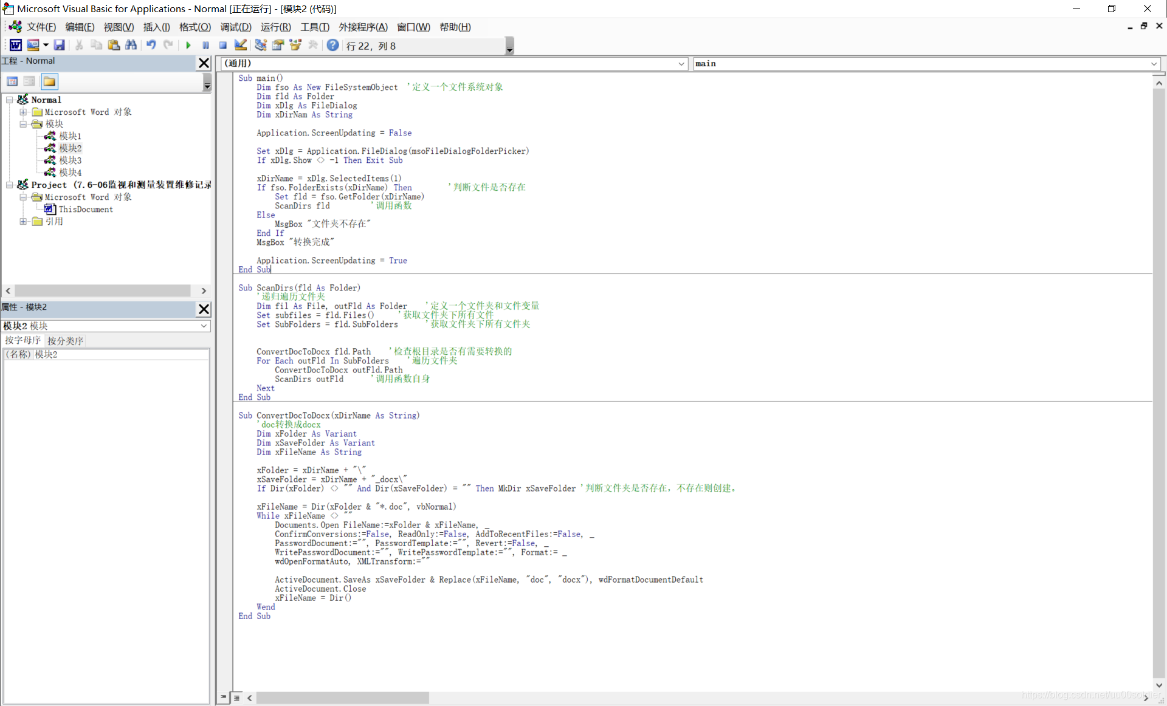This screenshot has height=706, width=1167.
Task: Toggle Design Mode icon
Action: 241,45
